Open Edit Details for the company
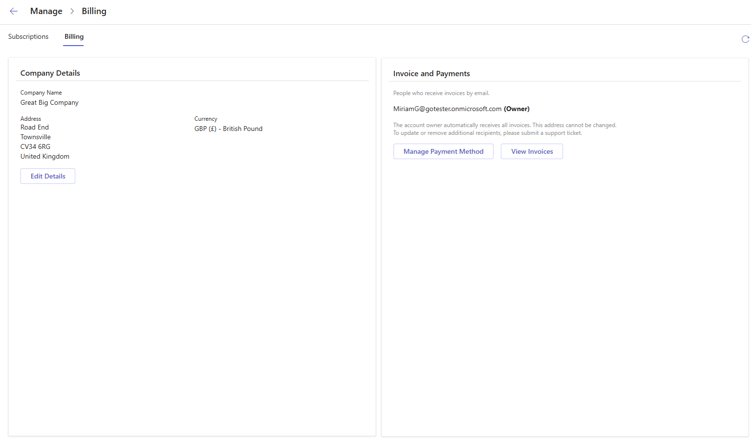Image resolution: width=751 pixels, height=439 pixels. pos(48,176)
